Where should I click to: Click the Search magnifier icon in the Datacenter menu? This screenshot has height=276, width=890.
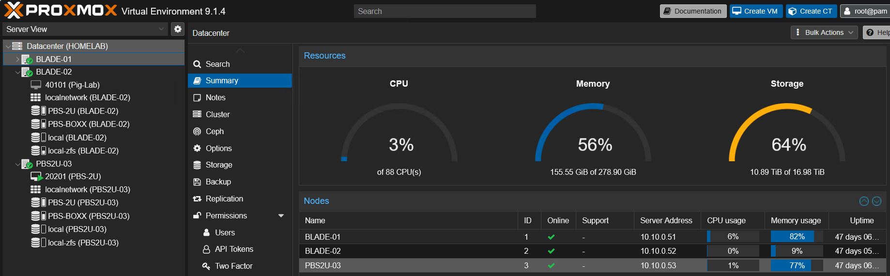(x=197, y=64)
